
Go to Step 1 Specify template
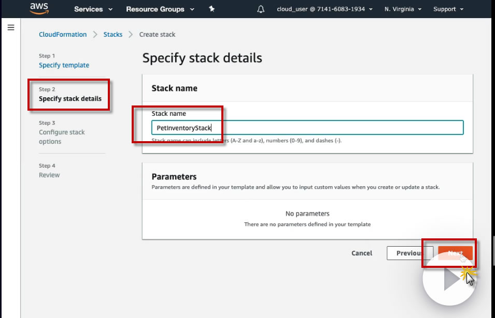tap(64, 65)
